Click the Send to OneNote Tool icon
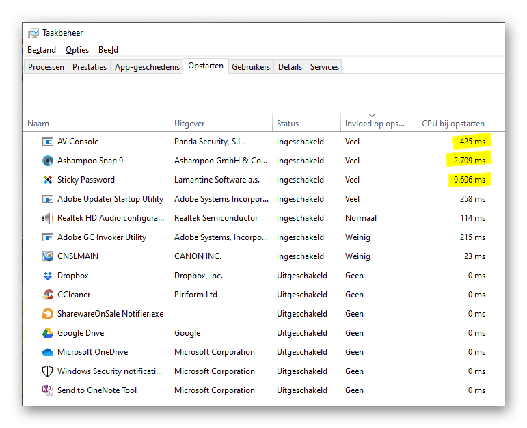 47,390
